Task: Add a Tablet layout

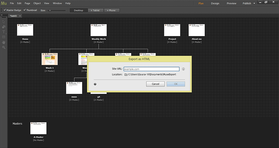Action: click(x=95, y=10)
